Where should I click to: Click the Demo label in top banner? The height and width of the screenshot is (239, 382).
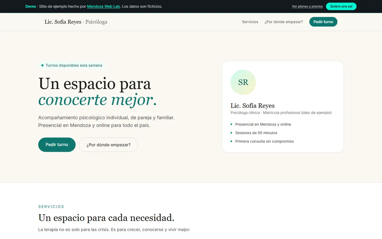pos(31,6)
